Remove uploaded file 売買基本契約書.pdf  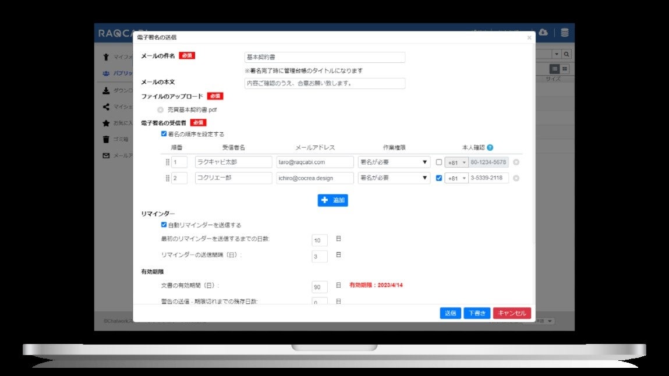pyautogui.click(x=161, y=110)
